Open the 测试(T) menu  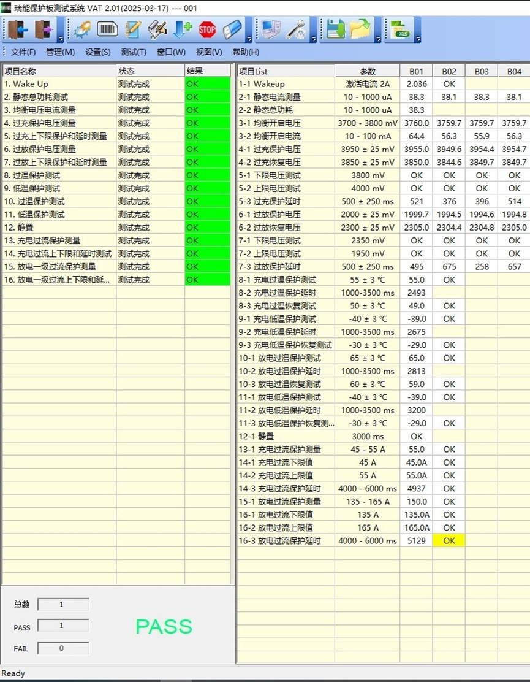tap(134, 52)
